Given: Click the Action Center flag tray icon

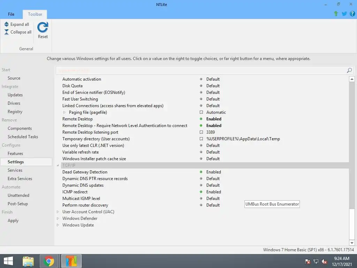Looking at the screenshot, I should [307, 261].
